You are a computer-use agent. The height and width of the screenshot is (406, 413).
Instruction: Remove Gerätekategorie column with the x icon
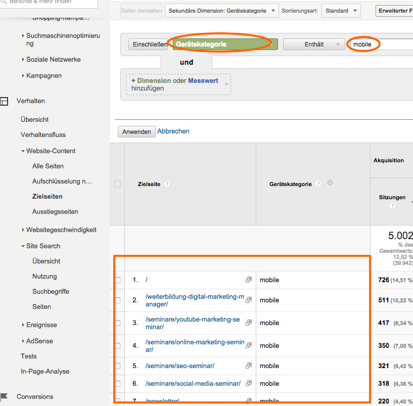(x=330, y=183)
